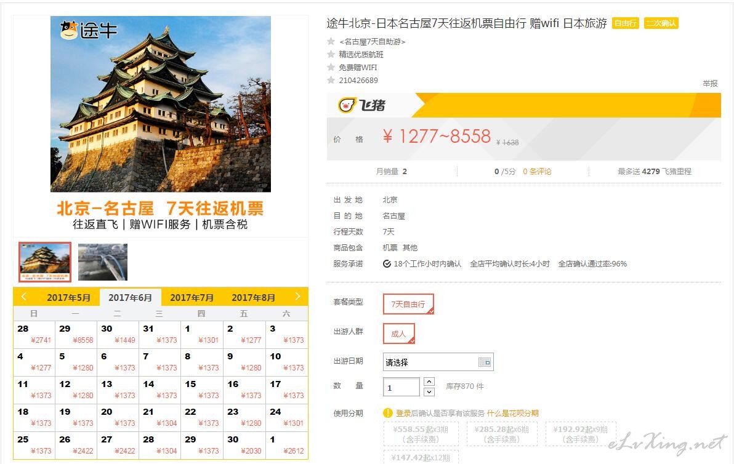
Task: Select the 成人 traveler group option
Action: tap(399, 334)
